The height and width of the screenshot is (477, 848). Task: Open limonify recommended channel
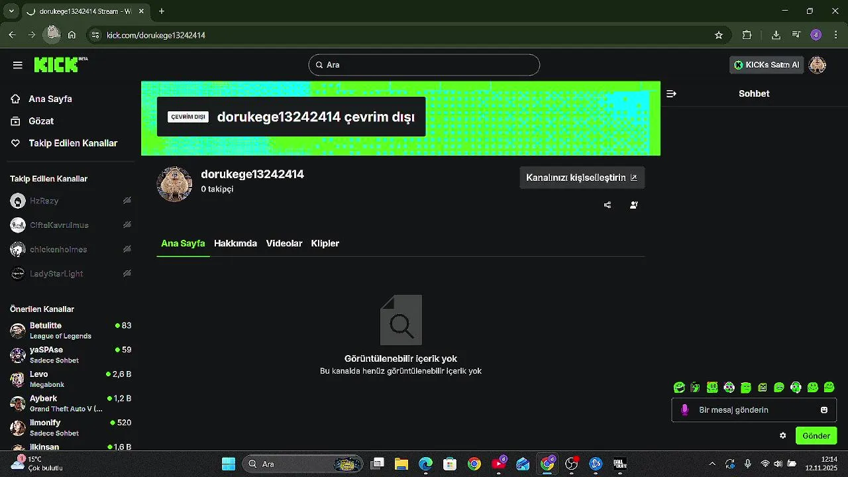[x=70, y=428]
